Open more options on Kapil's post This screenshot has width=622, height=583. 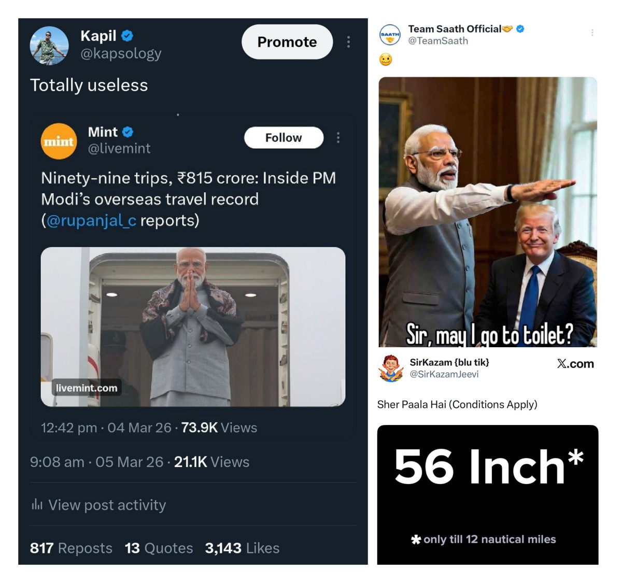[348, 42]
